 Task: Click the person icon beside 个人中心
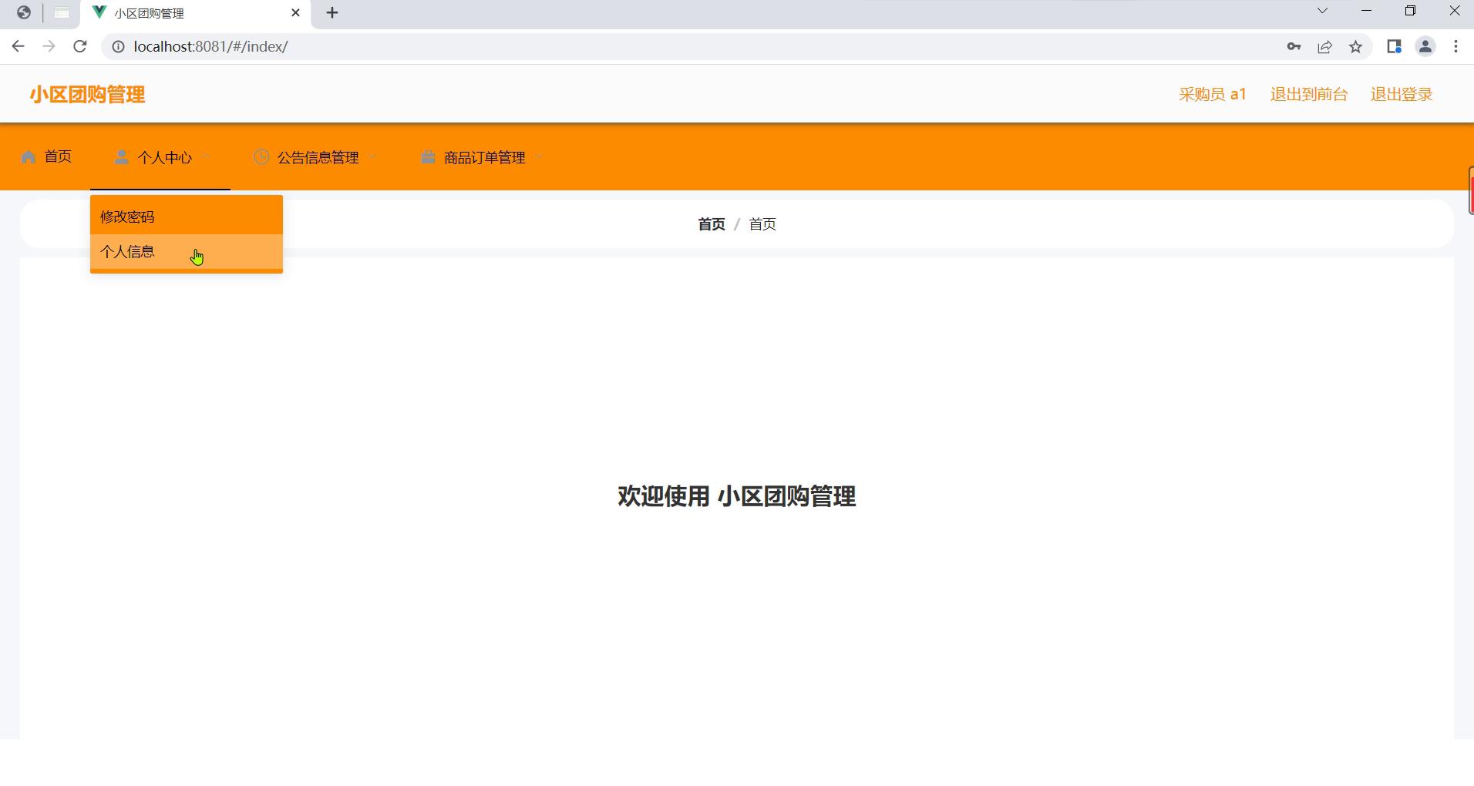point(121,157)
